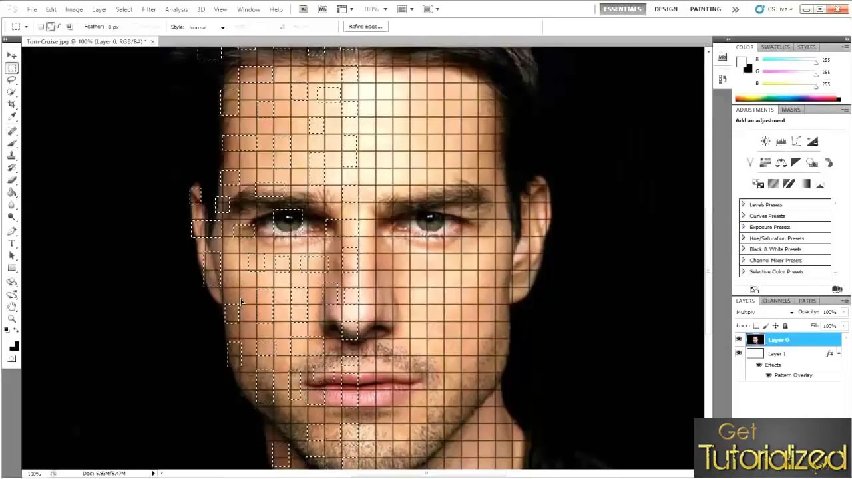Switch to the Design workspace
This screenshot has width=852, height=479.
pyautogui.click(x=666, y=9)
